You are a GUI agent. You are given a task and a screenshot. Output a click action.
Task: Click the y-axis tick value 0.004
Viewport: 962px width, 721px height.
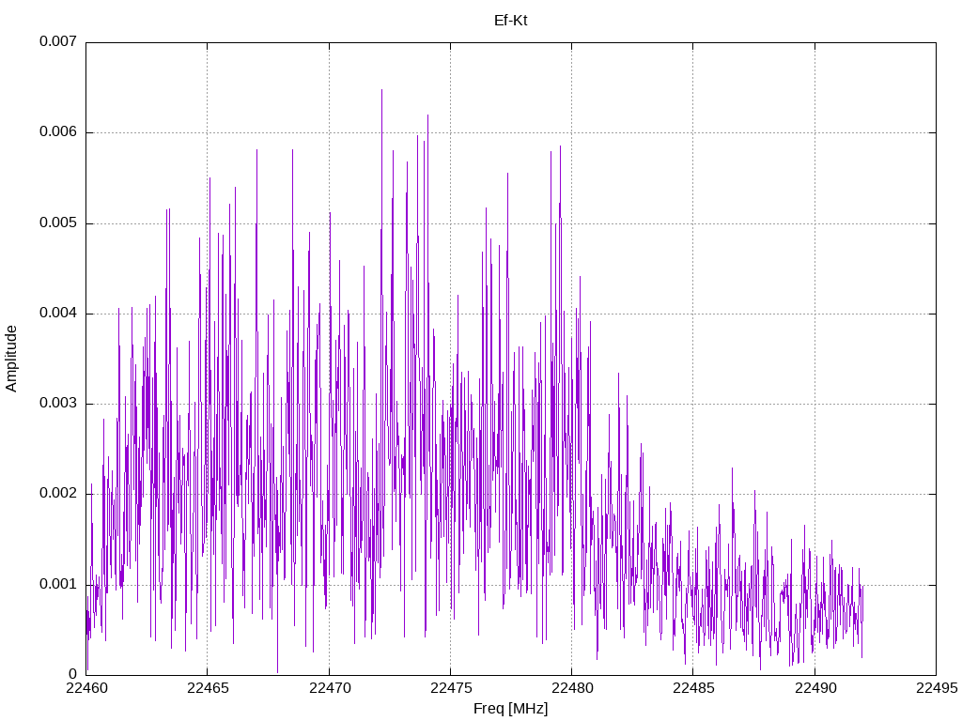pos(58,313)
